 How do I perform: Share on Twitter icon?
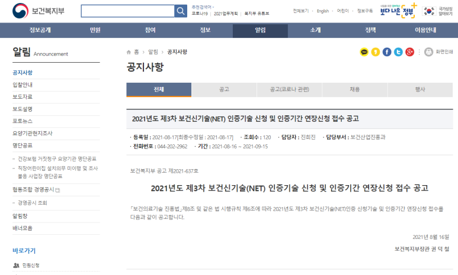398,52
